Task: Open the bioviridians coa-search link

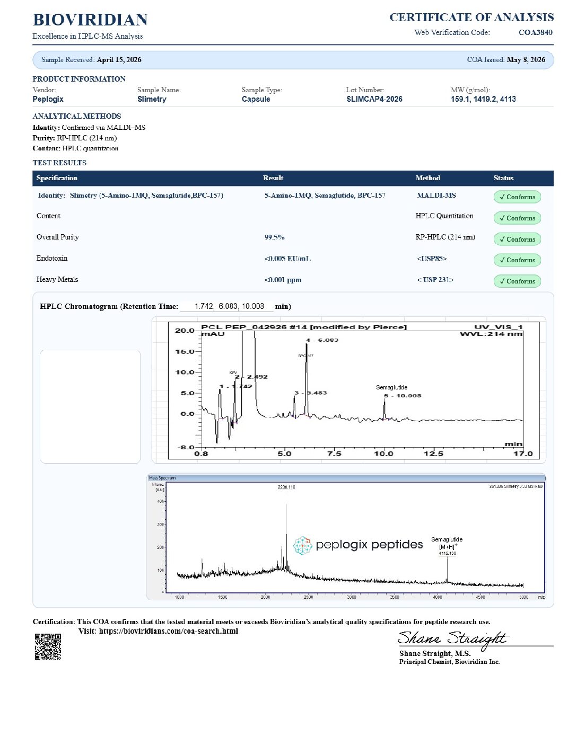Action: 169,631
